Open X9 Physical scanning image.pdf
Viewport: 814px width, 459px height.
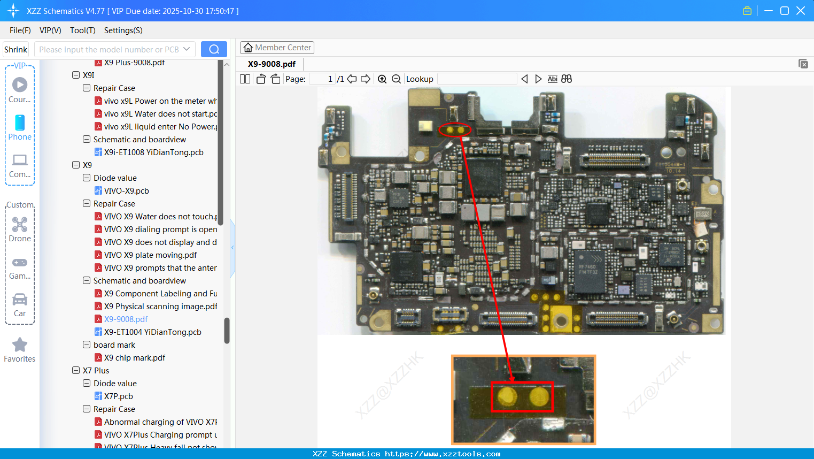161,307
